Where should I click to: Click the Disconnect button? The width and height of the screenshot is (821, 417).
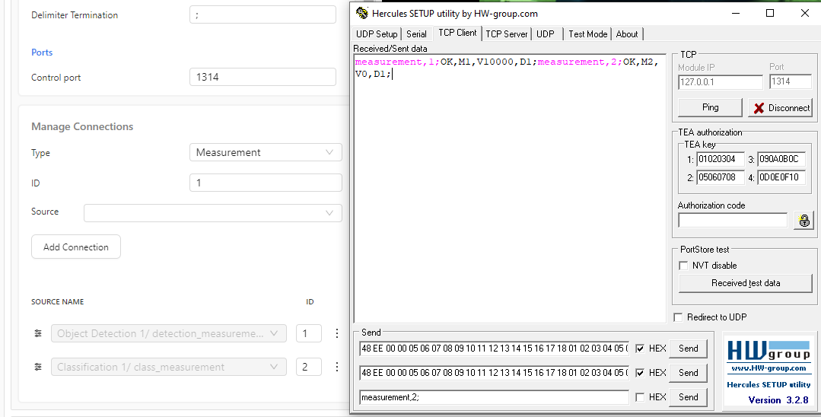[x=780, y=108]
